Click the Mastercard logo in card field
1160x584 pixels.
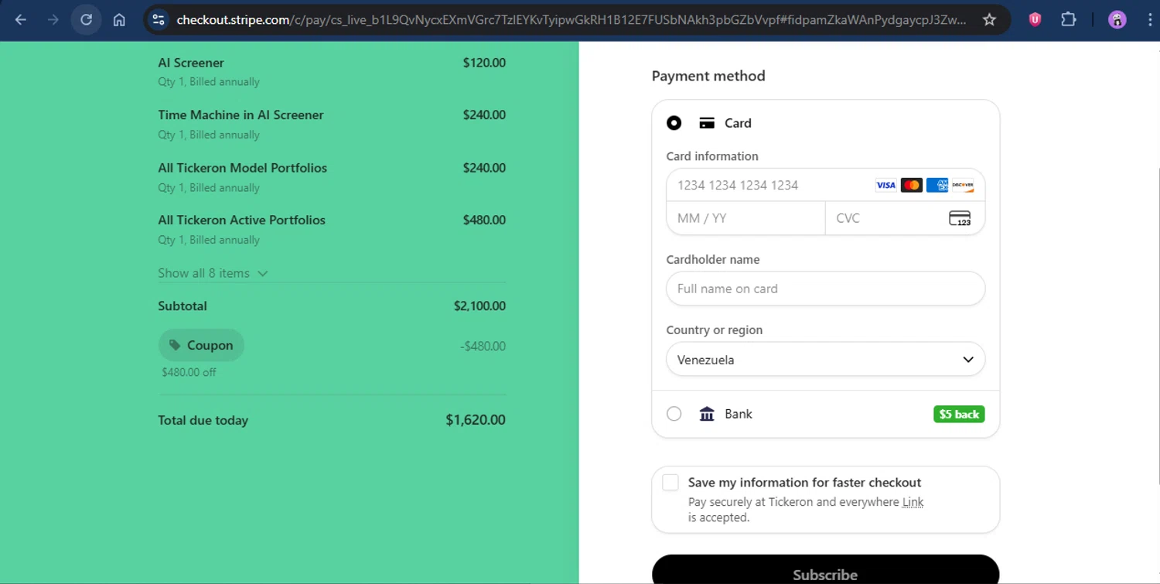(911, 185)
